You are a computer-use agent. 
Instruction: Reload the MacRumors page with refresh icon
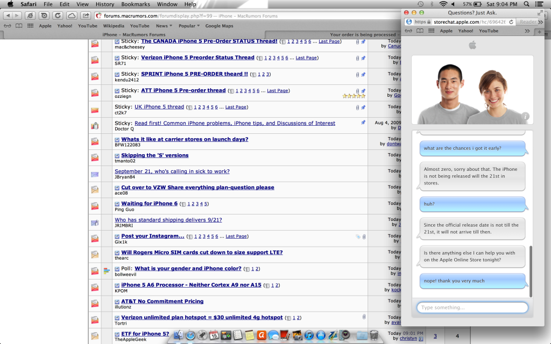click(x=58, y=16)
